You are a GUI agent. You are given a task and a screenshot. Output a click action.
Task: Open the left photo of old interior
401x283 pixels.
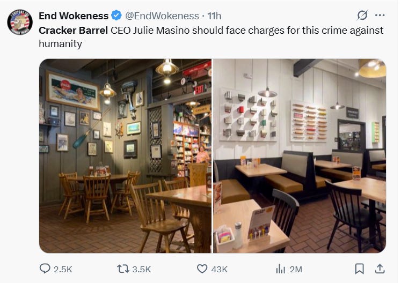click(125, 156)
